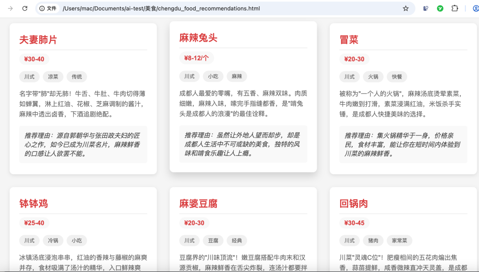Click the green circular extension icon
The width and height of the screenshot is (479, 272).
(x=440, y=8)
